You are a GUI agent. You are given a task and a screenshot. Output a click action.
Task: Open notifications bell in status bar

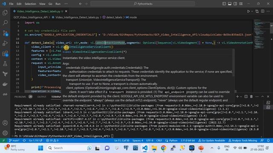coord(268,141)
